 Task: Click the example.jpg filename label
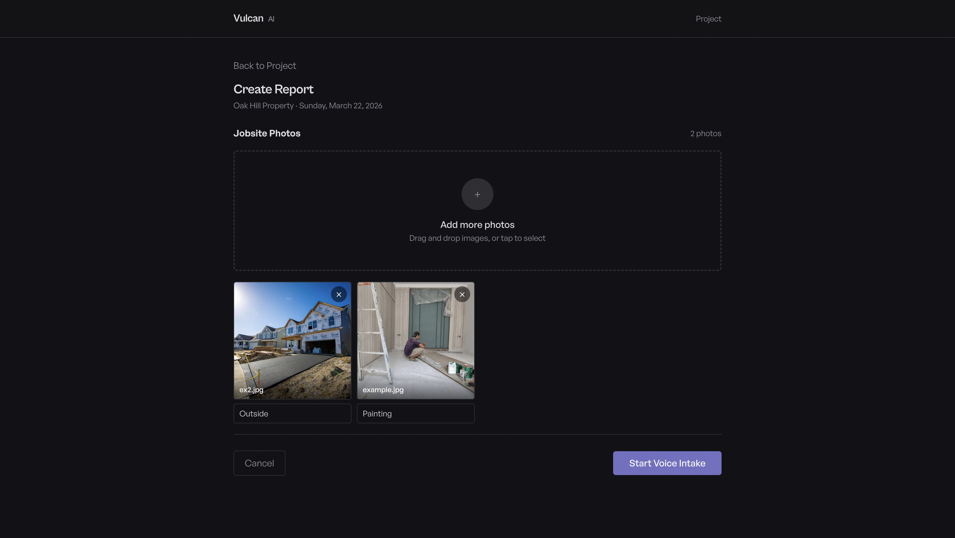383,390
